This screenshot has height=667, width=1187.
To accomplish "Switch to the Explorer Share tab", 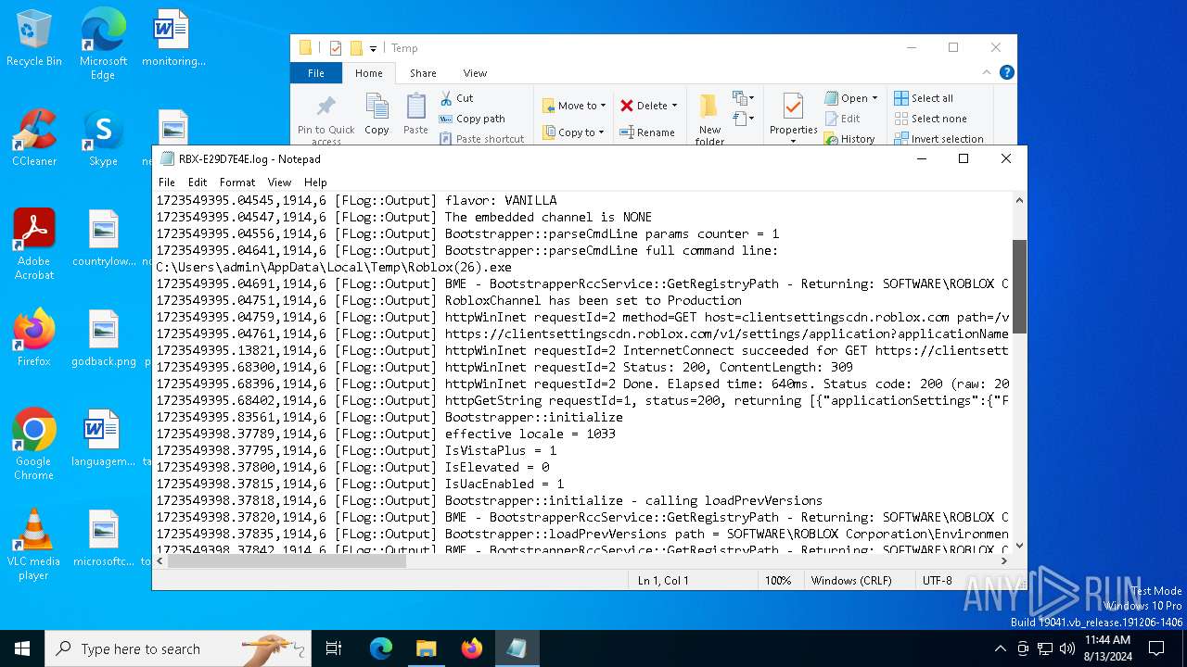I will (423, 73).
